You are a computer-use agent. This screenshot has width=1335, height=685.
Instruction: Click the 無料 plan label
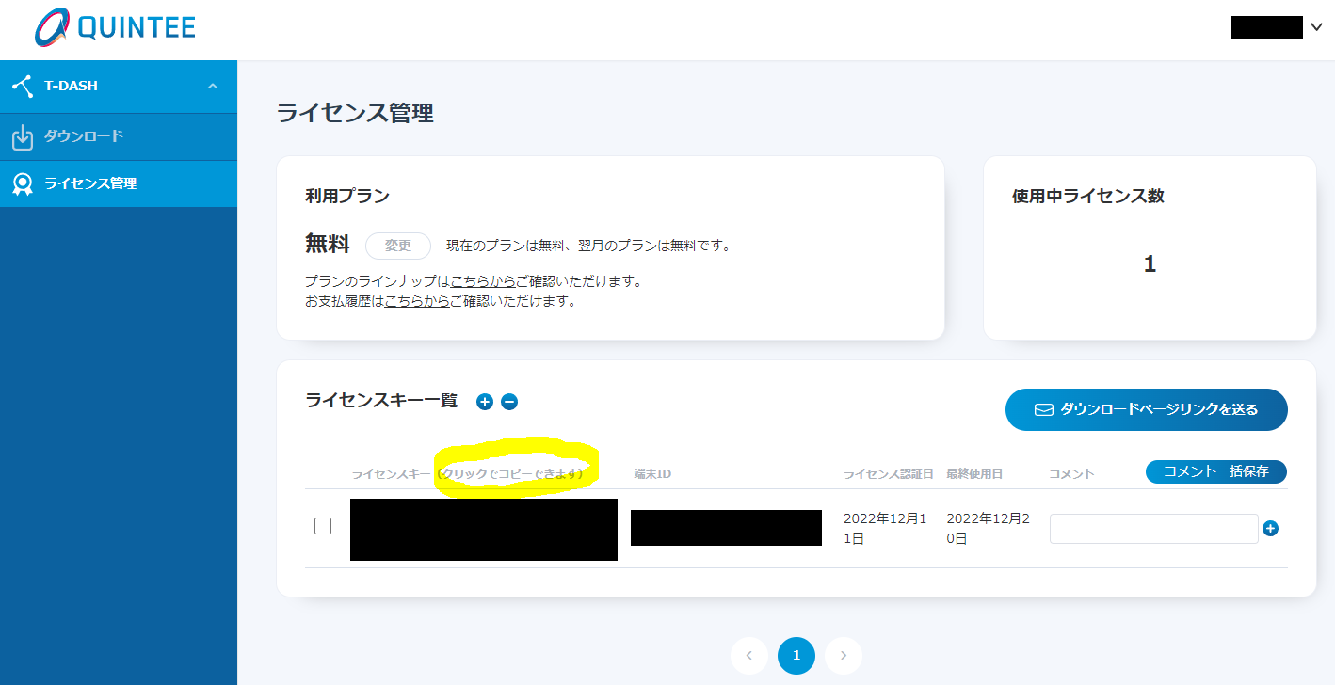tap(328, 245)
